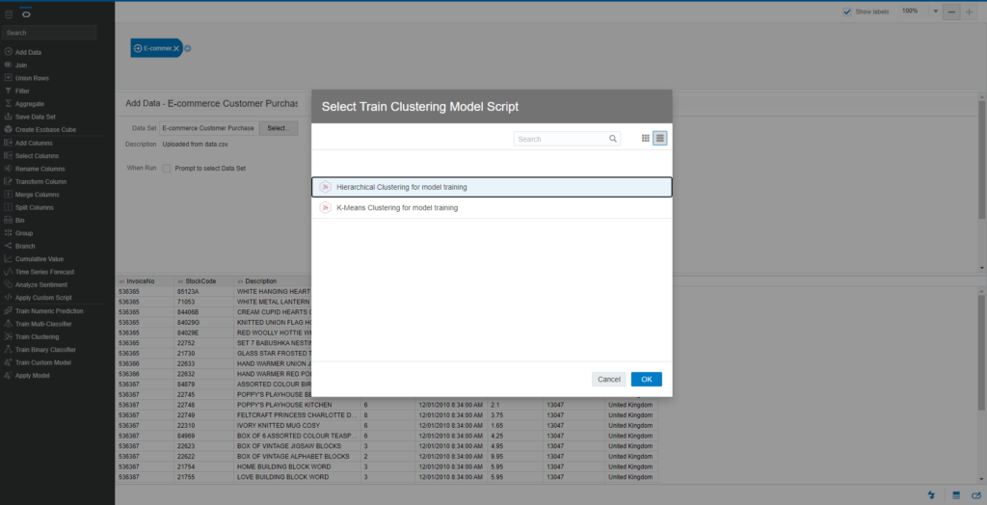Click the step editor pencil icon at bottom right
Screen dimensions: 987x505
(x=976, y=495)
